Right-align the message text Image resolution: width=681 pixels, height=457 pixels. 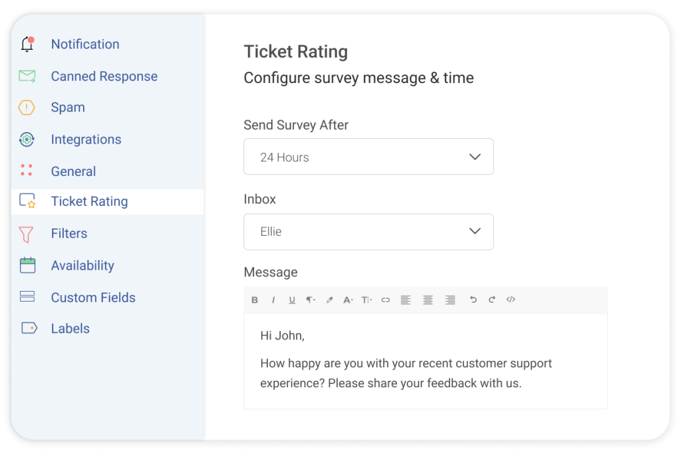[x=450, y=300]
